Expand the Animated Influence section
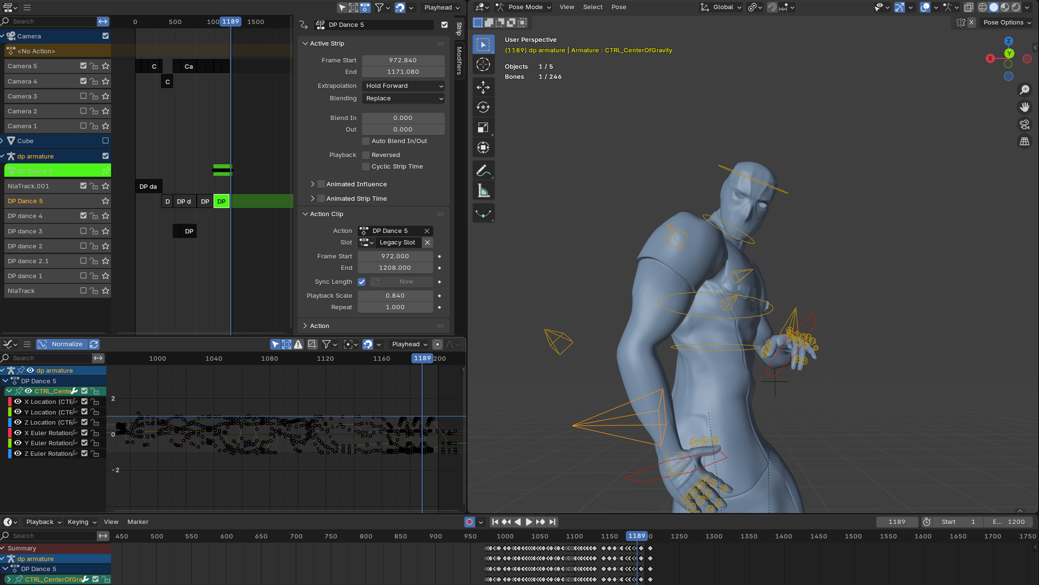The height and width of the screenshot is (585, 1039). [313, 184]
